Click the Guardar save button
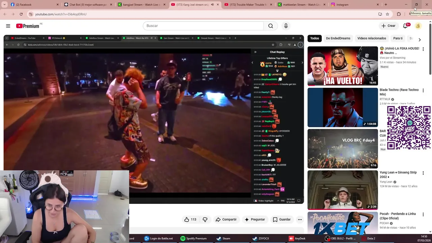 282,219
